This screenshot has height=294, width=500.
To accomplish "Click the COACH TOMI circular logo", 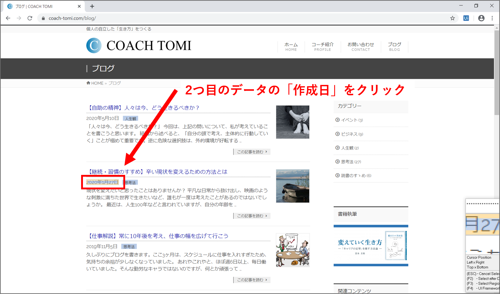I will tap(94, 46).
